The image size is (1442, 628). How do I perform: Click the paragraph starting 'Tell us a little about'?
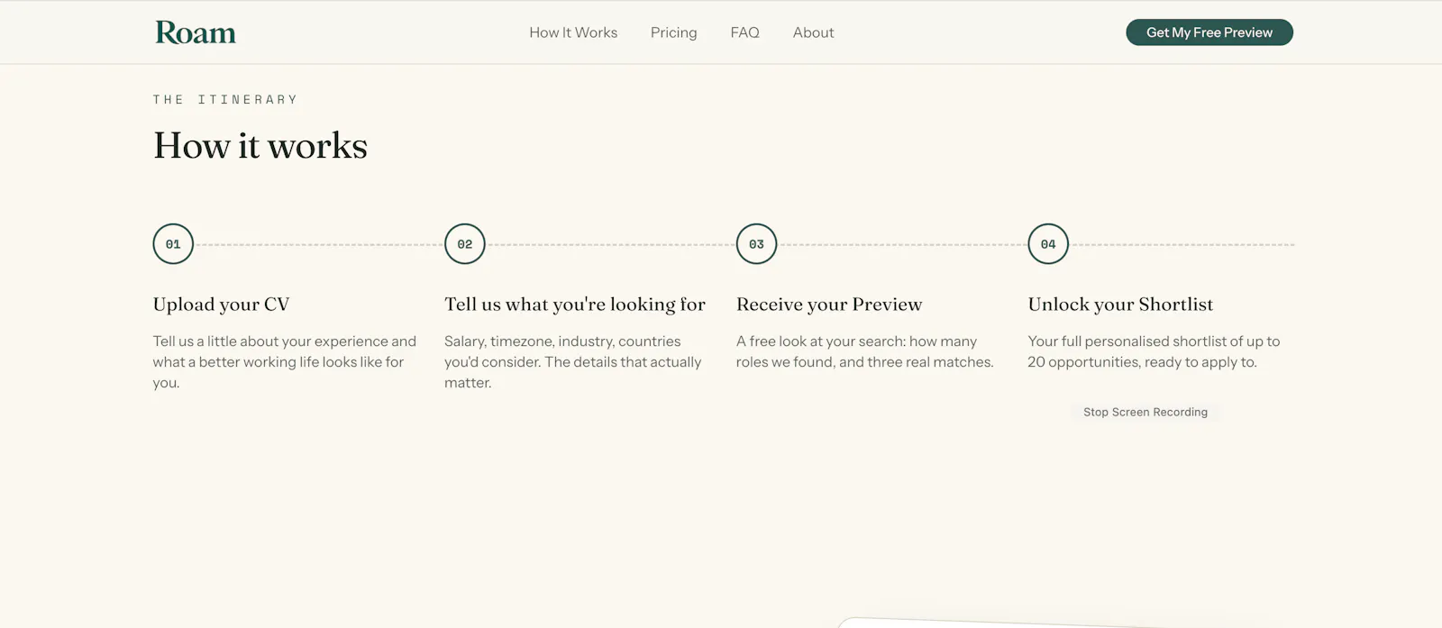pyautogui.click(x=285, y=362)
